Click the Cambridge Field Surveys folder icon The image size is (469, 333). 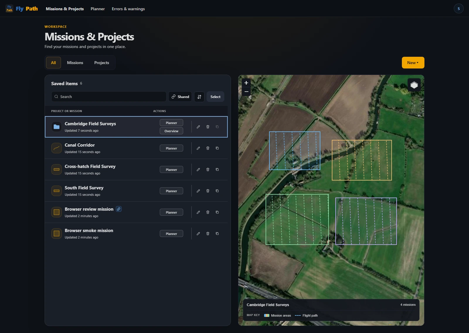coord(57,127)
